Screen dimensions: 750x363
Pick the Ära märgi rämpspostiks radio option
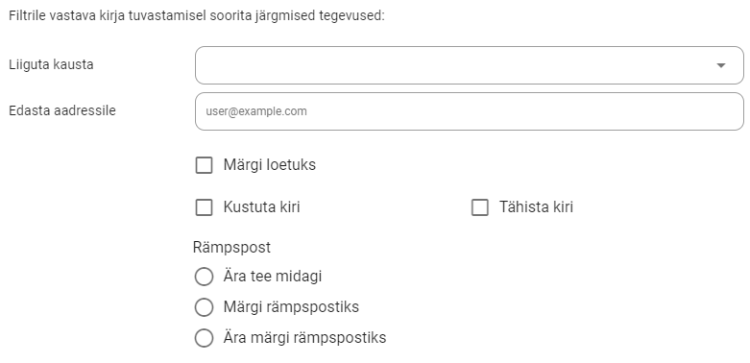pos(205,338)
